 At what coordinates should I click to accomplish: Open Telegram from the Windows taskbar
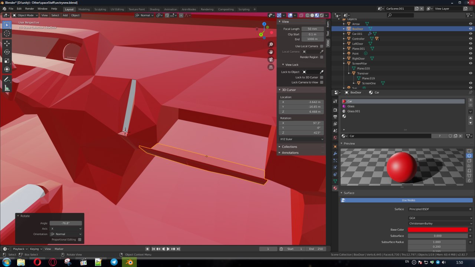pyautogui.click(x=114, y=262)
